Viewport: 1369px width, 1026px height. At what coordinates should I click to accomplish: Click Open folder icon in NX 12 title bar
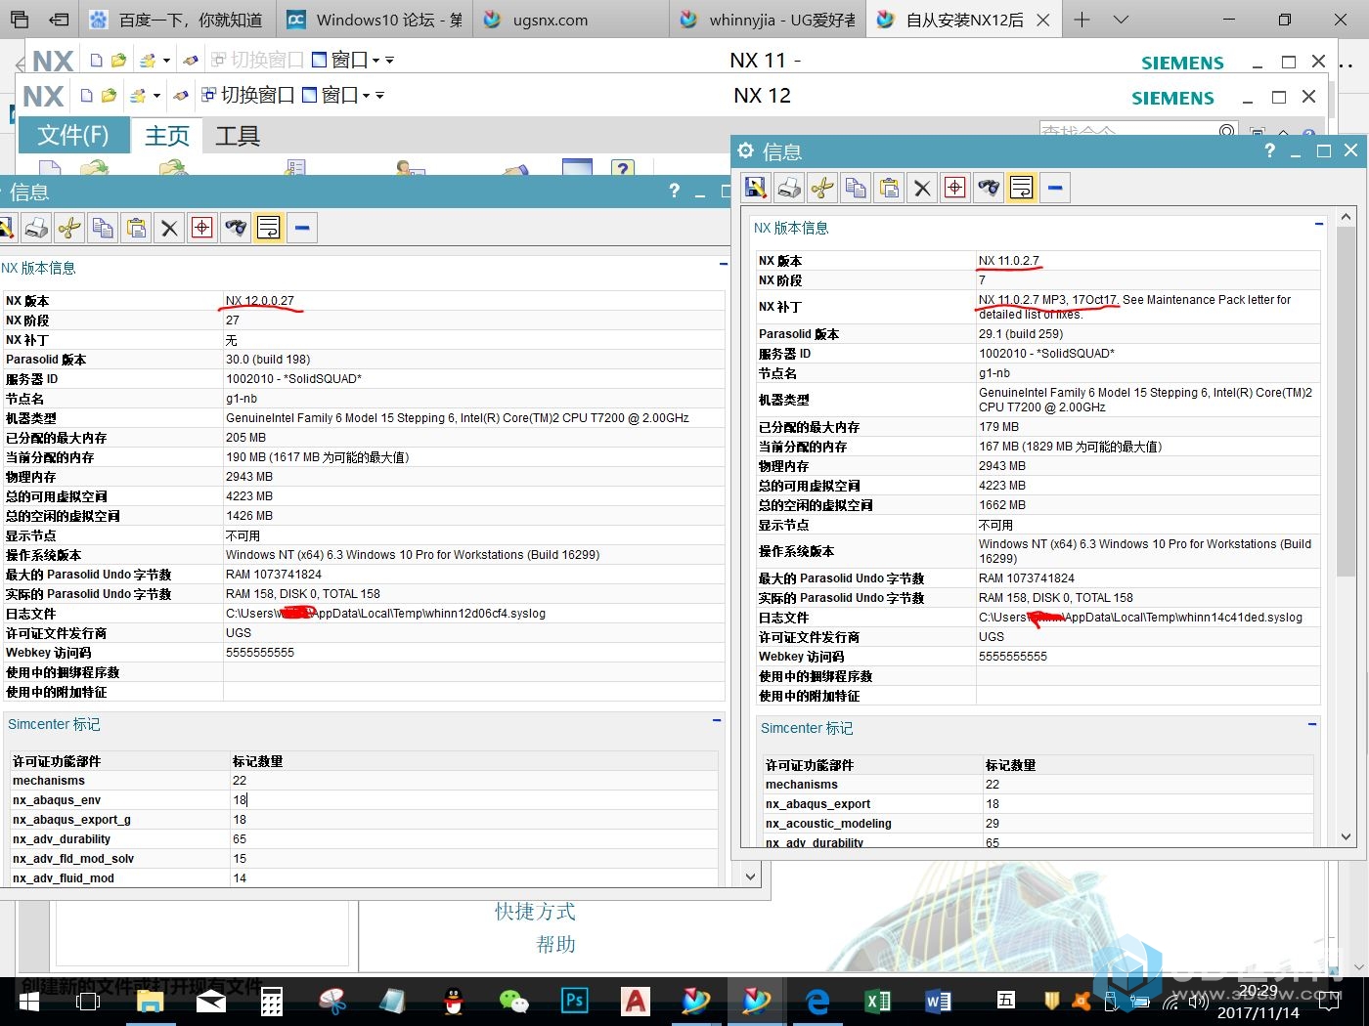[109, 96]
